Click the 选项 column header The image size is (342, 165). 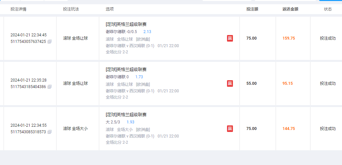tap(110, 9)
